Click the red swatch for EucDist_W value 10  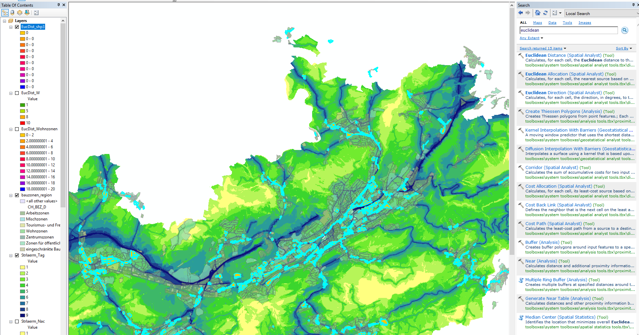pos(22,123)
